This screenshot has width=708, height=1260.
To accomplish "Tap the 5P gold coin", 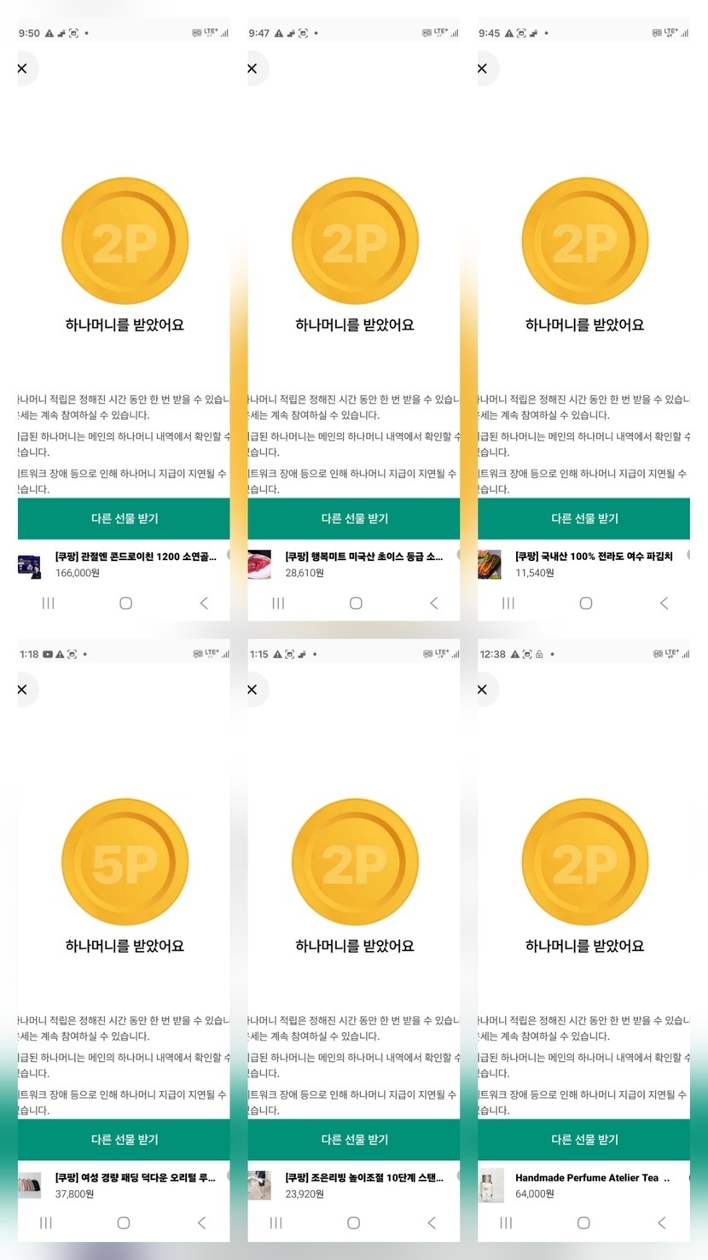I will 125,862.
